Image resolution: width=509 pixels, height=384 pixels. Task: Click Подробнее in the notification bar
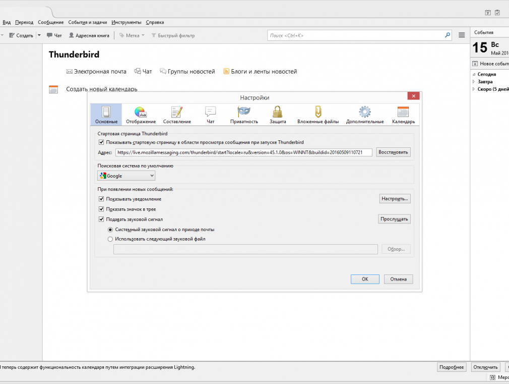tap(452, 367)
